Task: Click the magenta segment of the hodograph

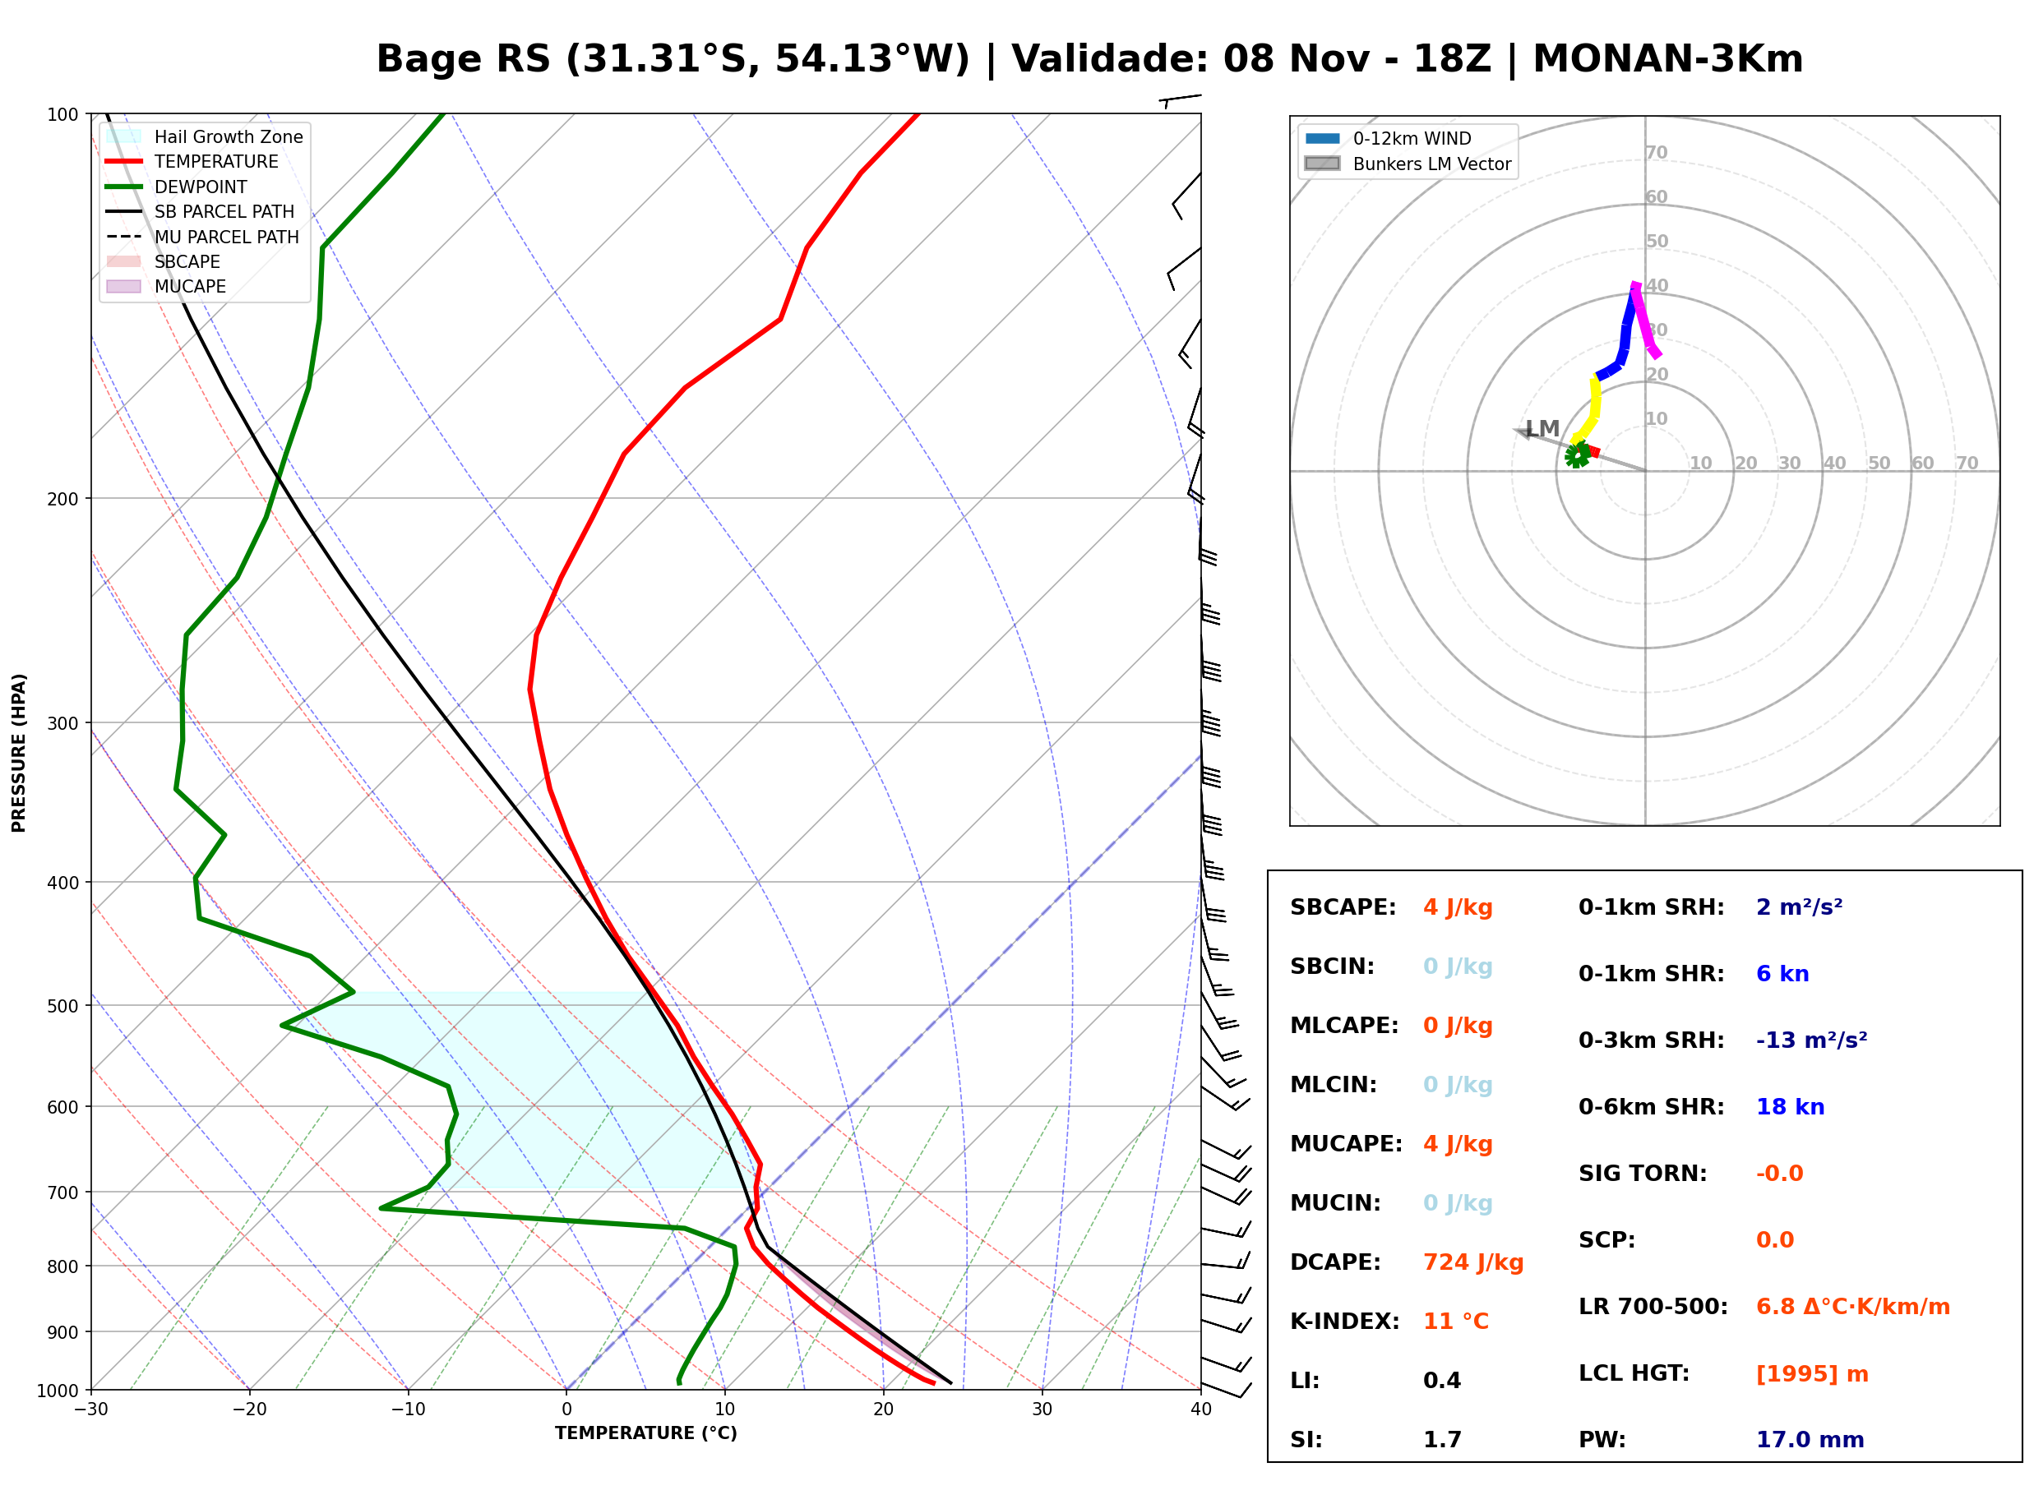Action: (1644, 320)
